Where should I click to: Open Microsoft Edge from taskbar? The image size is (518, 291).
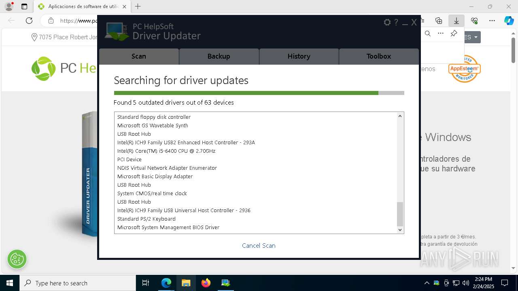coord(166,283)
